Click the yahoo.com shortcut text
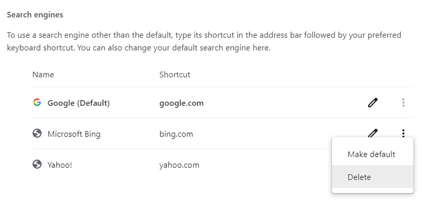422x211 pixels. (179, 165)
